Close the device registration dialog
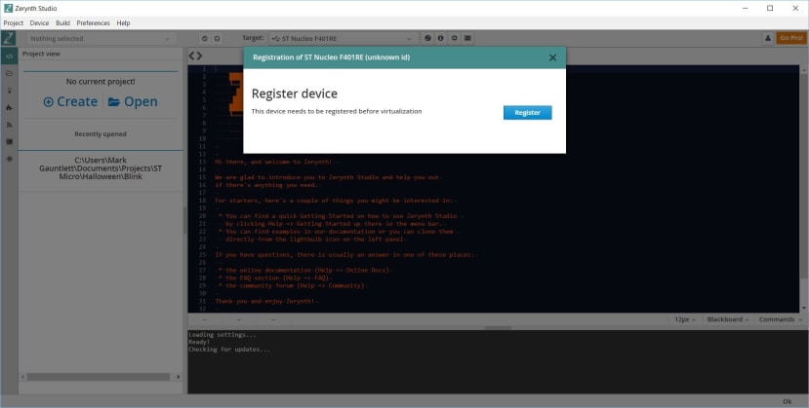The height and width of the screenshot is (408, 809). (x=552, y=57)
